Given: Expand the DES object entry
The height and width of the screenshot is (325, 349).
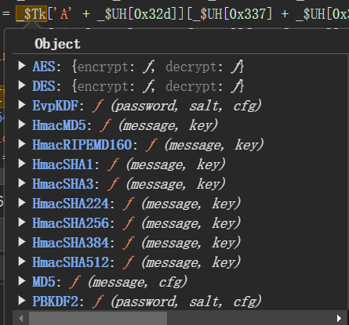Looking at the screenshot, I should pyautogui.click(x=22, y=85).
